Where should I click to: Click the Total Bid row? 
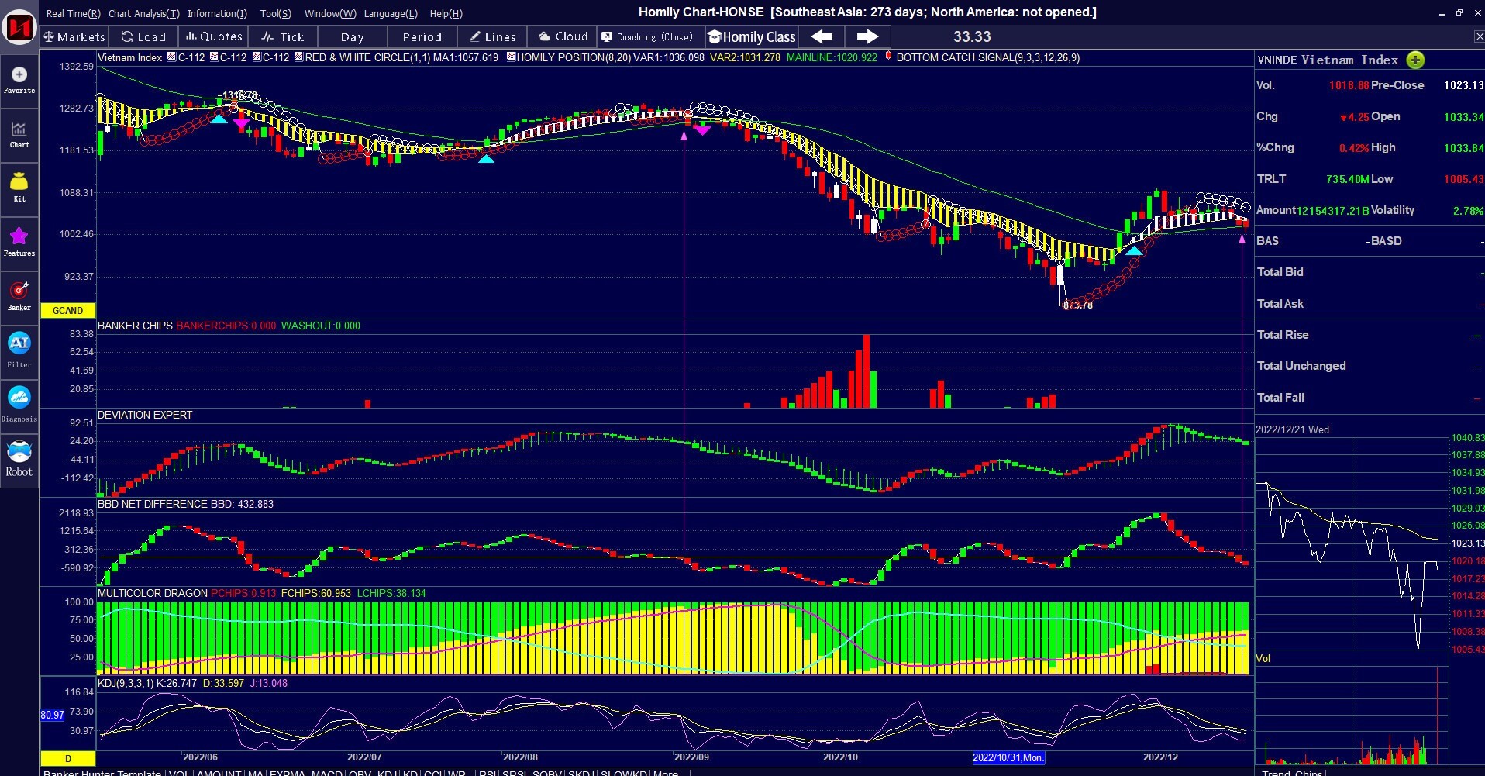click(1369, 272)
